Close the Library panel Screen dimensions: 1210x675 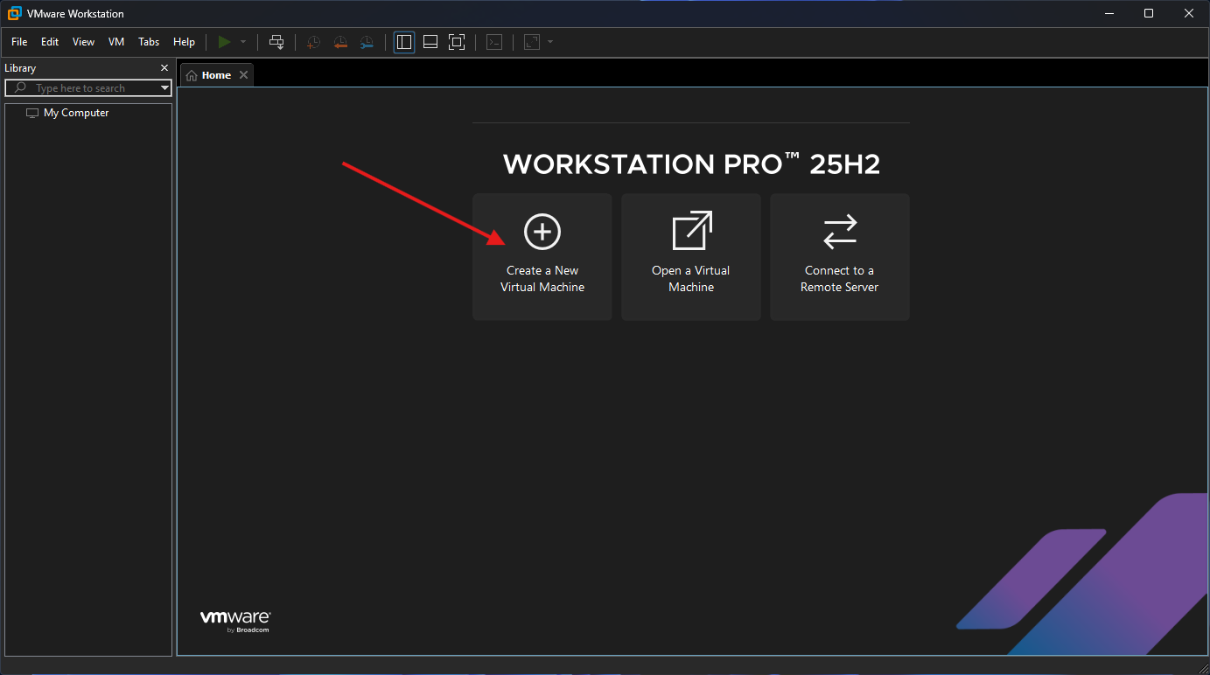coord(164,68)
